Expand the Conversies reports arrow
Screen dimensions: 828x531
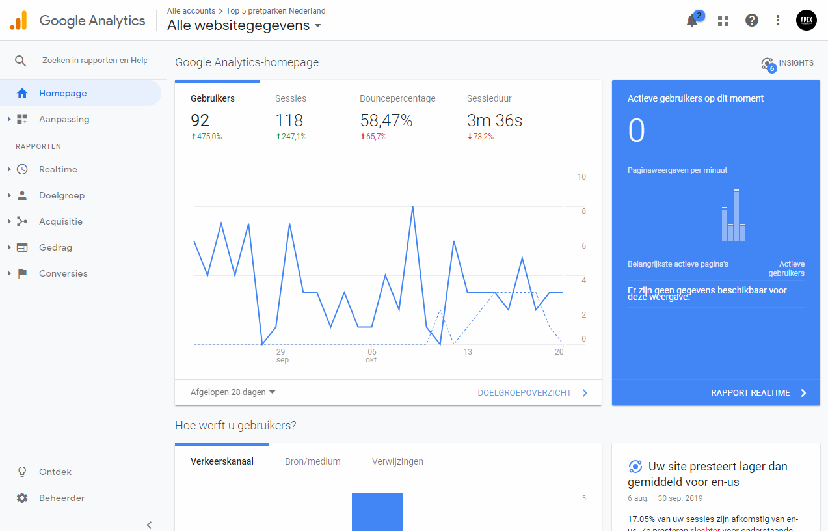tap(9, 273)
